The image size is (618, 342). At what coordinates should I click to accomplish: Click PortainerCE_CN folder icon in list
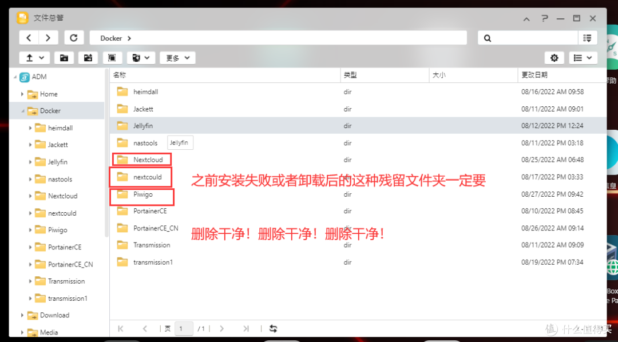click(x=122, y=228)
